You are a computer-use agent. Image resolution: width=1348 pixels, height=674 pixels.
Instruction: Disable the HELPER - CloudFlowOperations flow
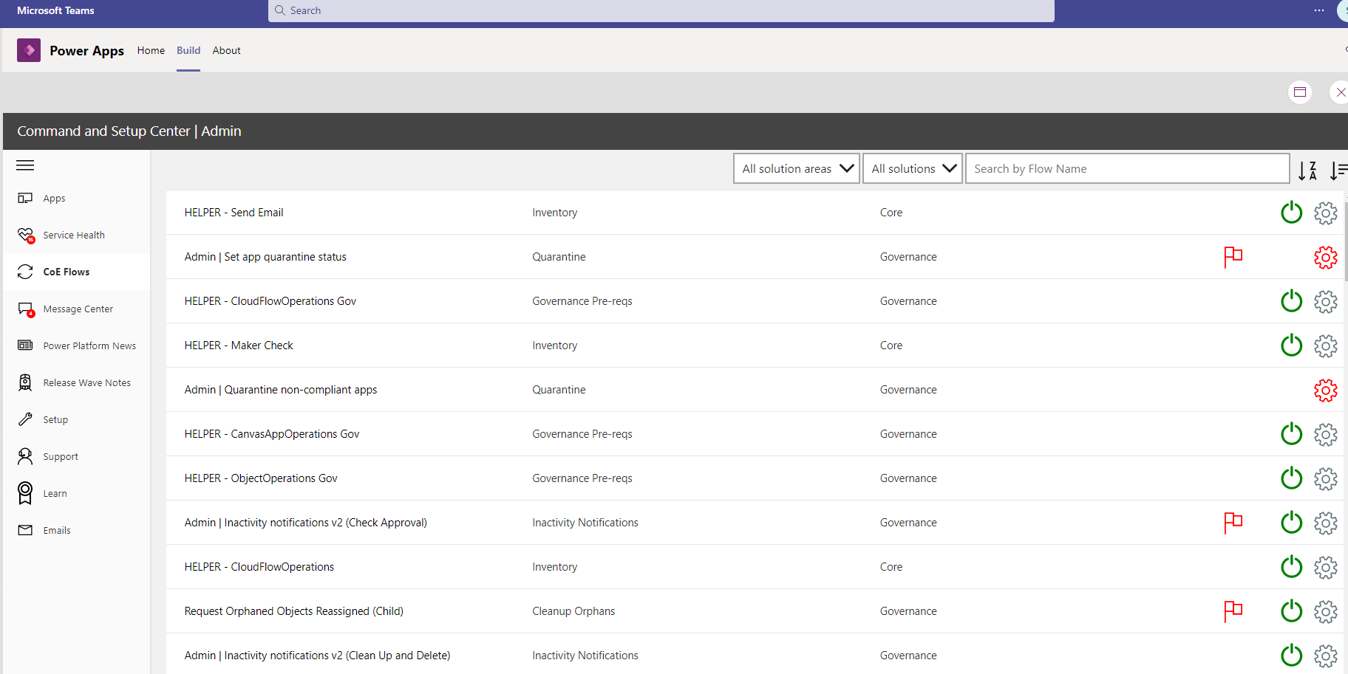[1291, 567]
